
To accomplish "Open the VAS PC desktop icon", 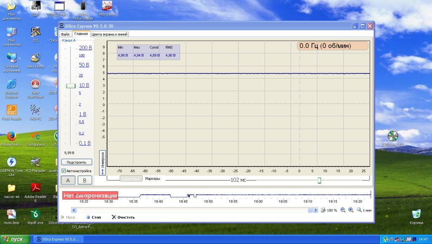I will tap(35, 112).
